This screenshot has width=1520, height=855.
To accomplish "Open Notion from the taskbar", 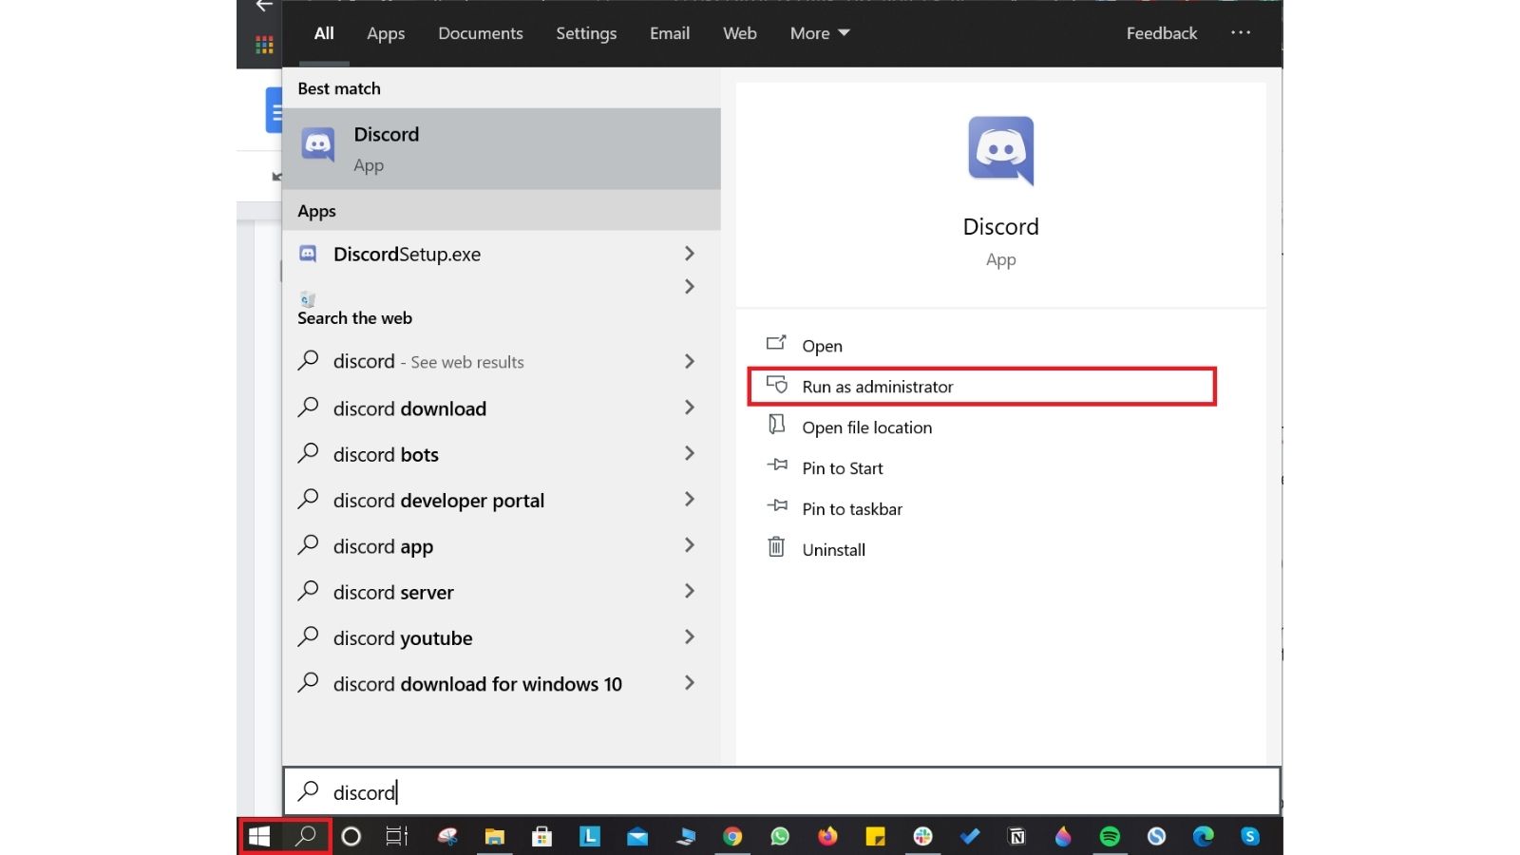I will 1017,836.
